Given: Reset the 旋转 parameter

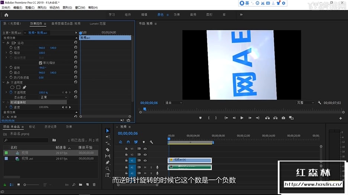Looking at the screenshot, I should pos(75,67).
